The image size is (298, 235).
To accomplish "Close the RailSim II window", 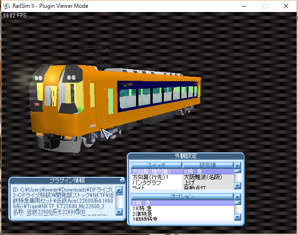I will [286, 6].
